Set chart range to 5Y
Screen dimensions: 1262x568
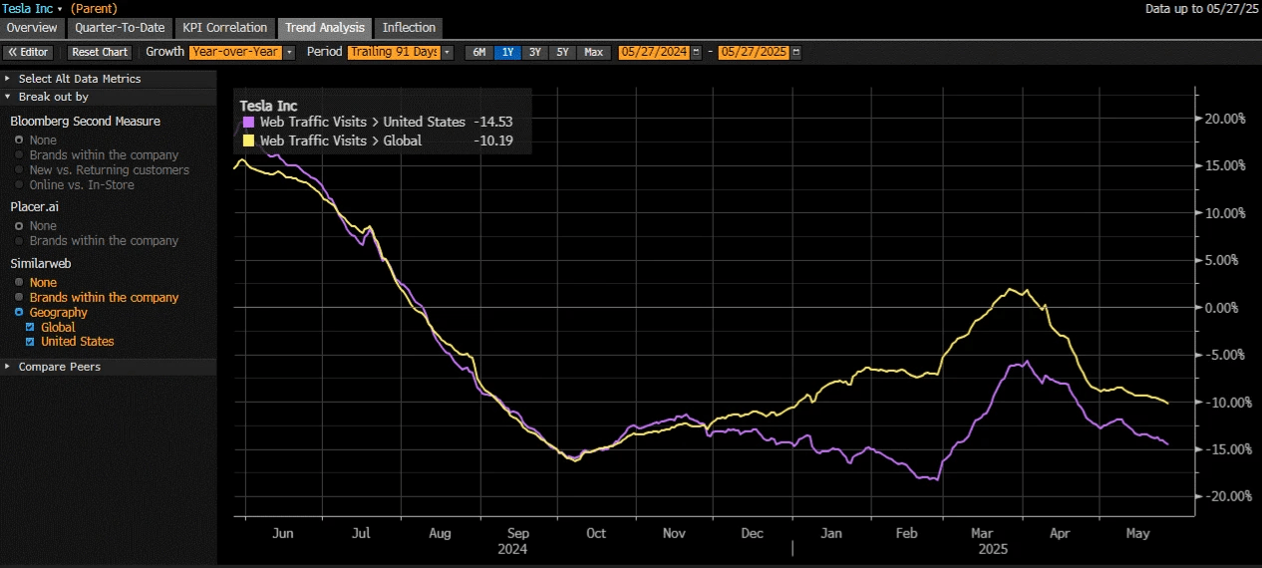coord(563,52)
